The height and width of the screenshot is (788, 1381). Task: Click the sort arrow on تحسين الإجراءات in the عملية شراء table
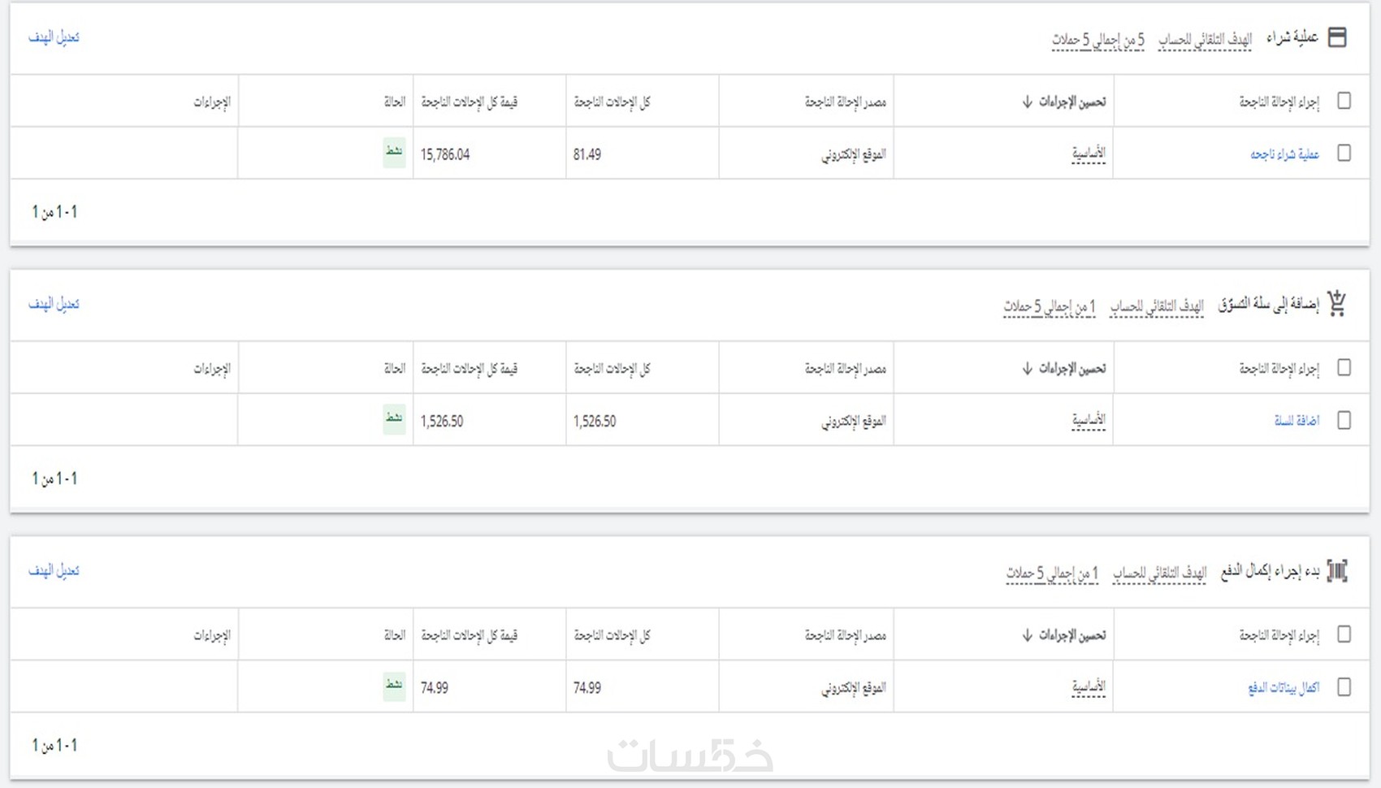(1027, 102)
